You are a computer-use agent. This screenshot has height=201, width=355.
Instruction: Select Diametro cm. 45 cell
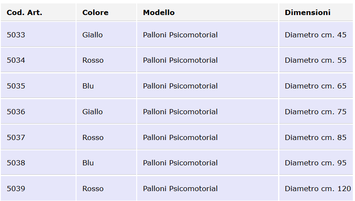tap(315, 35)
